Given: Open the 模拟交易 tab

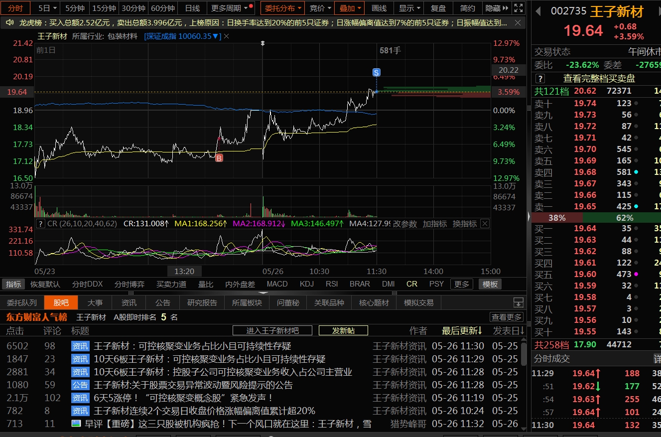Looking at the screenshot, I should [x=418, y=302].
